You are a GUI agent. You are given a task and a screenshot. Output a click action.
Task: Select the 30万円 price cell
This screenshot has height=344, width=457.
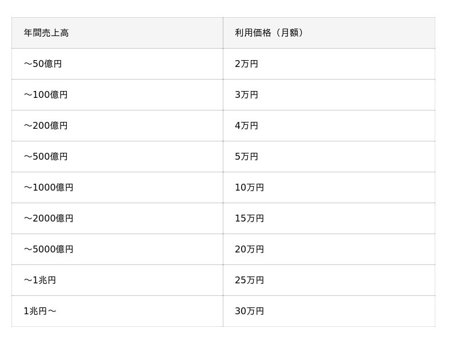point(329,311)
